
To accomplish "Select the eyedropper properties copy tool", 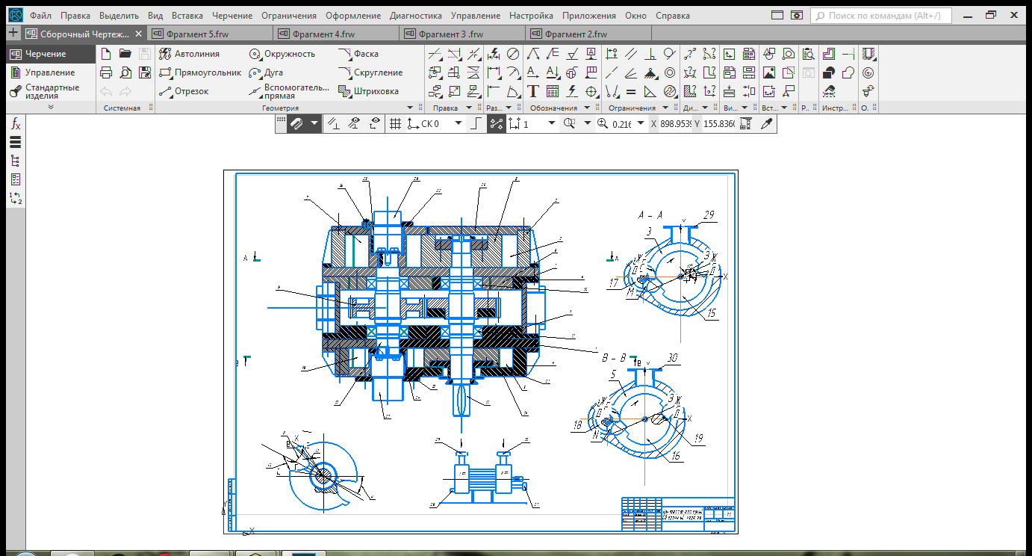I will point(765,124).
